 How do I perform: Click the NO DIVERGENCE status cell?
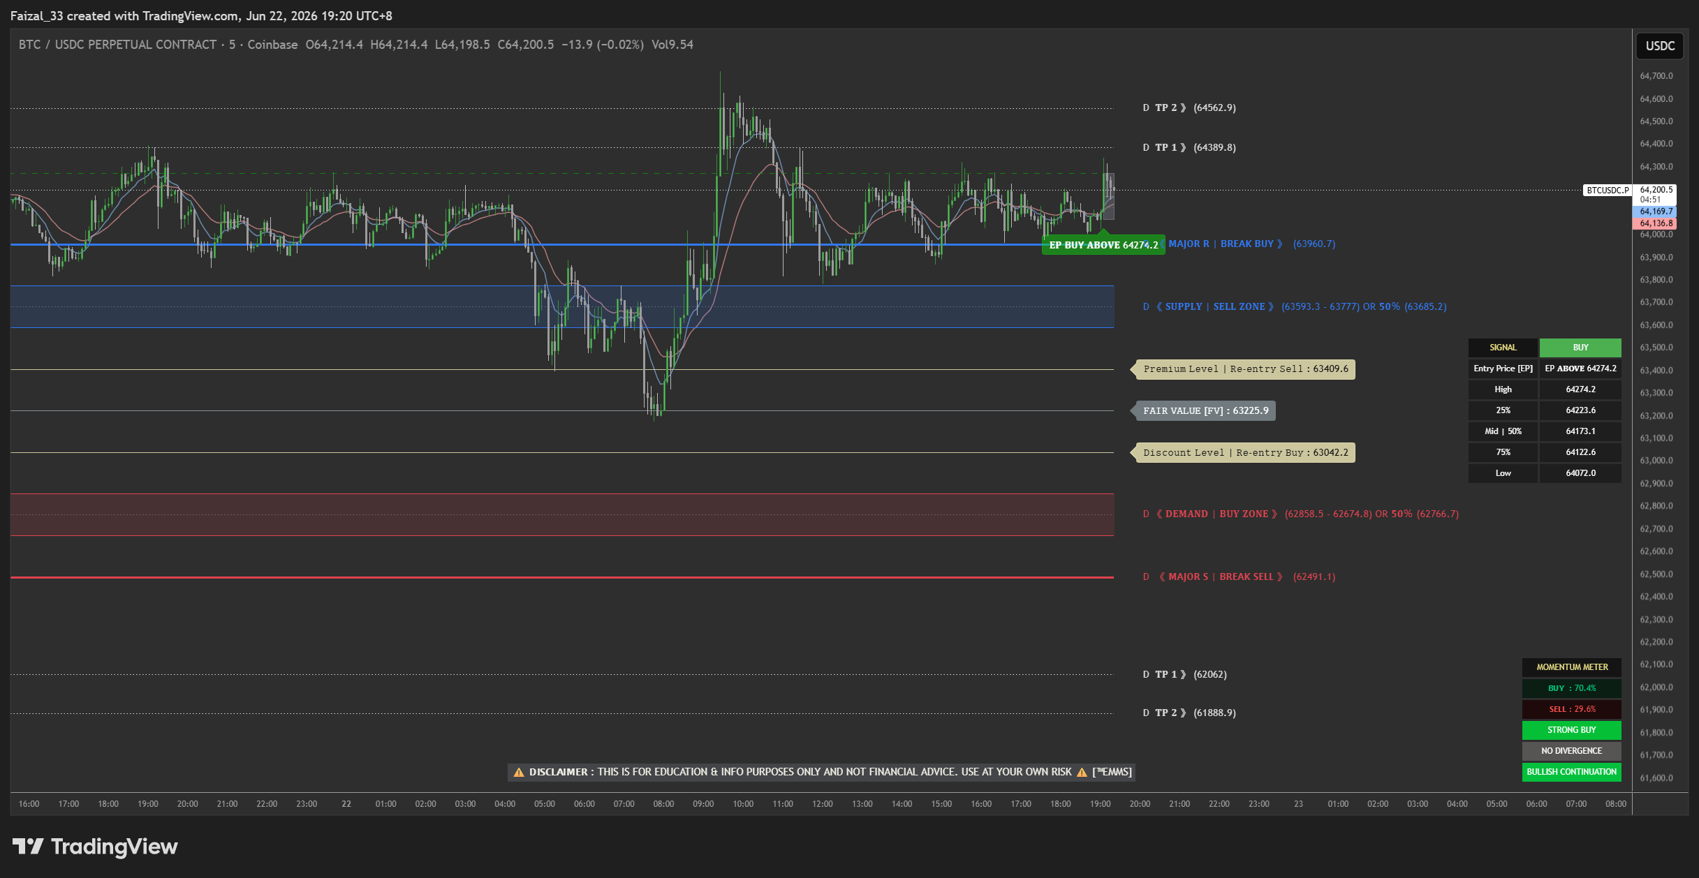coord(1572,751)
